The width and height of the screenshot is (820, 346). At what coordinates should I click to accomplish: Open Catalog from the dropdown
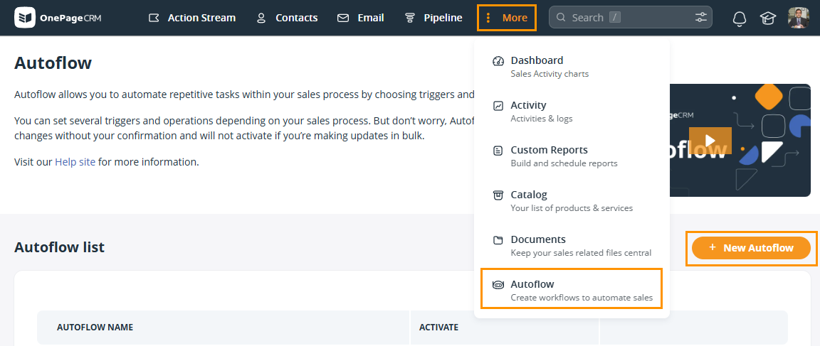coord(572,201)
